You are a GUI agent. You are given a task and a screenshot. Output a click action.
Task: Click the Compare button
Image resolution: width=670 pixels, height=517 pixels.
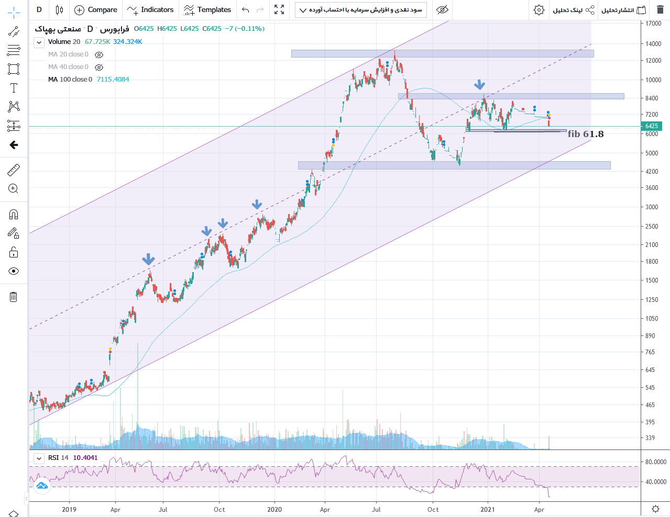[x=96, y=10]
